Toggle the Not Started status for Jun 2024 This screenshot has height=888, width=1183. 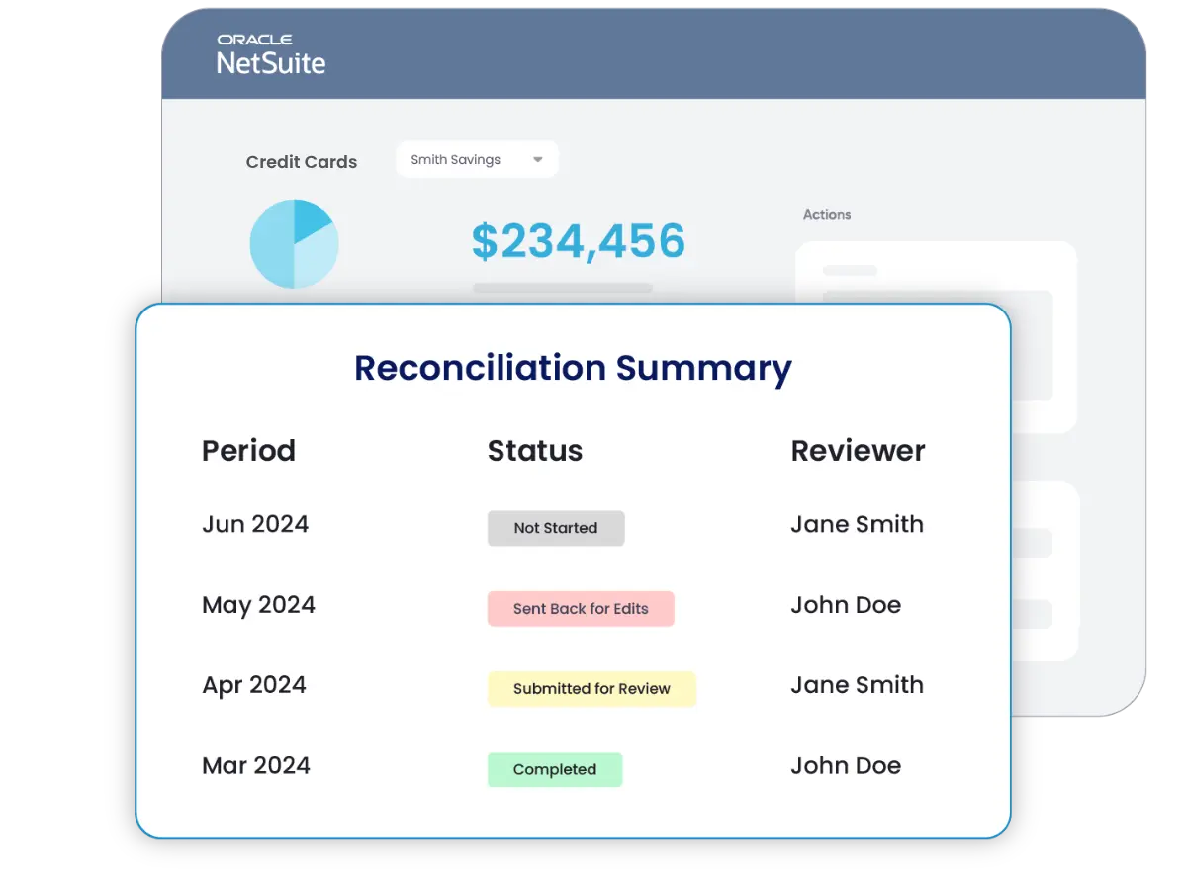point(555,528)
